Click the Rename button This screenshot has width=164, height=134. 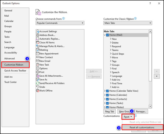pos(141,111)
